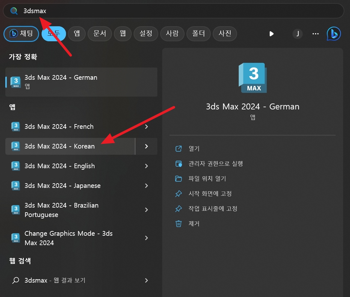Image resolution: width=350 pixels, height=297 pixels.
Task: Select the 사진 filter tab
Action: (225, 34)
